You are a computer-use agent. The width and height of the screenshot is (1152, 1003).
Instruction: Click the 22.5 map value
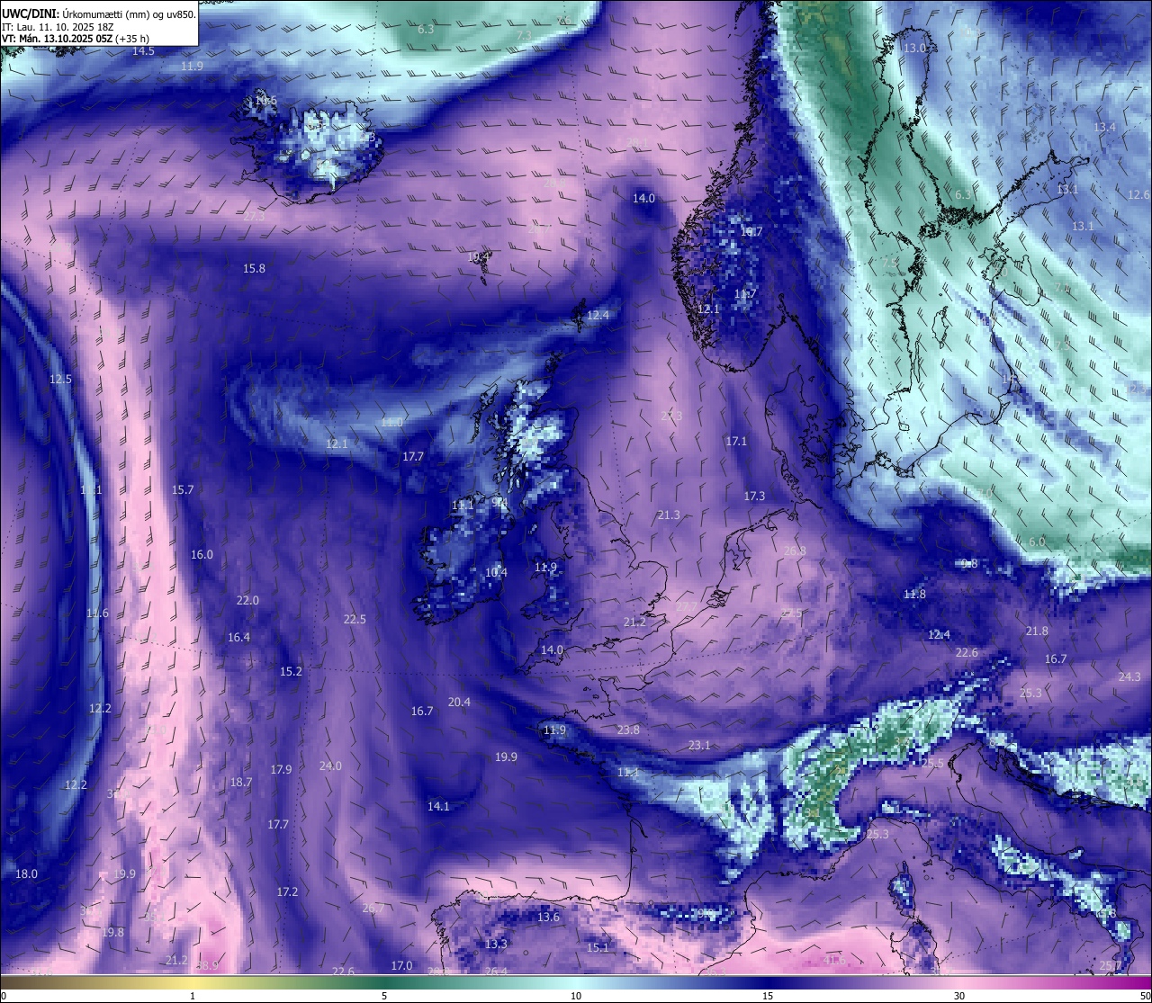pos(355,620)
